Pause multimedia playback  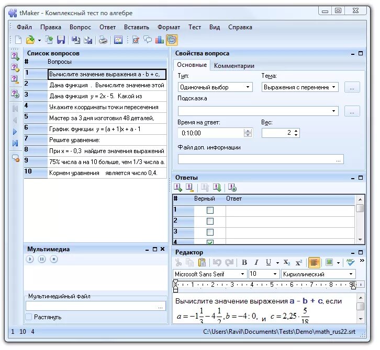click(x=42, y=259)
